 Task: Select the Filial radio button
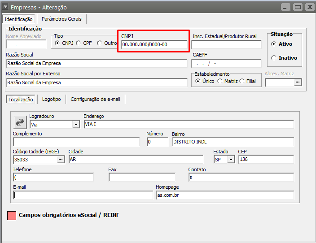[242, 81]
